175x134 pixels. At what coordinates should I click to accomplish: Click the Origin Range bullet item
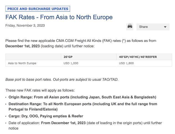pyautogui.click(x=82, y=97)
